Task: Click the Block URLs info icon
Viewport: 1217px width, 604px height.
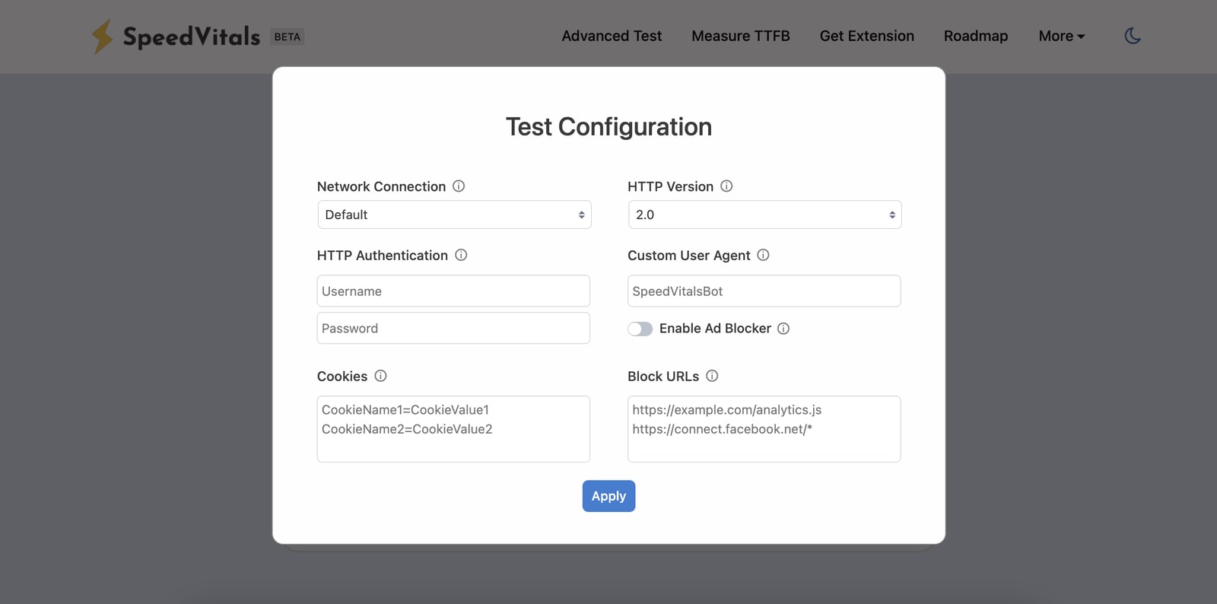Action: pos(712,376)
